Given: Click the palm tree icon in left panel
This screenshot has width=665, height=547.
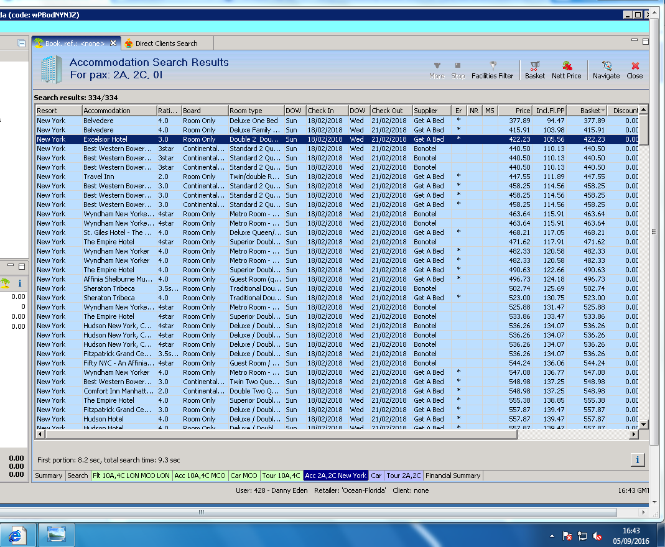Looking at the screenshot, I should pos(6,283).
